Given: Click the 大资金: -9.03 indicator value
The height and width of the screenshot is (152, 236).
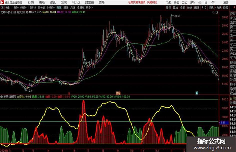Looking at the screenshot, I should [24, 97].
